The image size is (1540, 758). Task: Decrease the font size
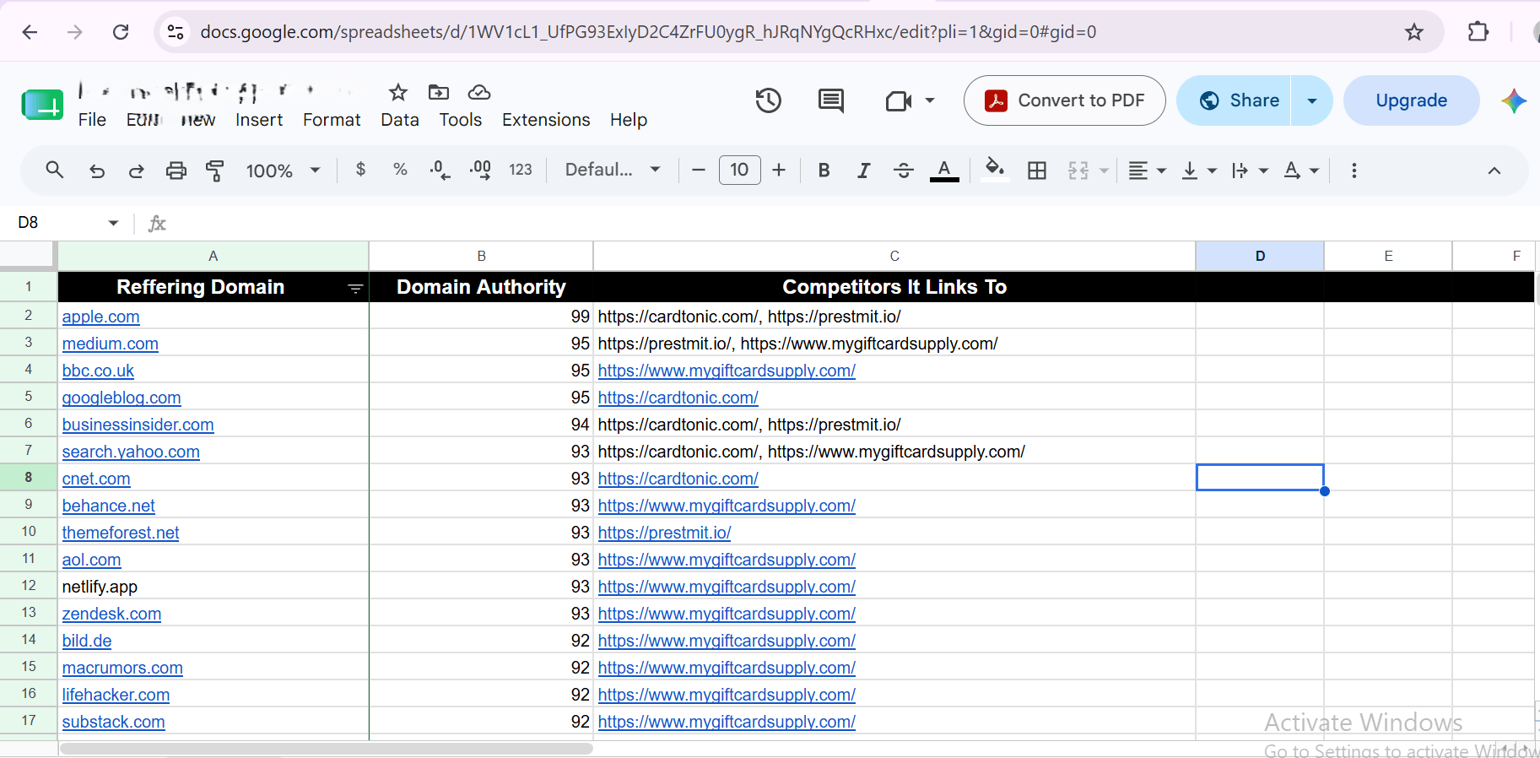pos(698,170)
